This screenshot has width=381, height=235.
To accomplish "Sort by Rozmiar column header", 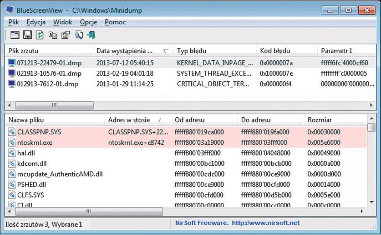I will (x=336, y=119).
